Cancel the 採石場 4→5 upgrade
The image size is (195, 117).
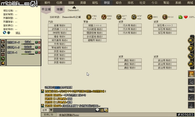click(39, 48)
